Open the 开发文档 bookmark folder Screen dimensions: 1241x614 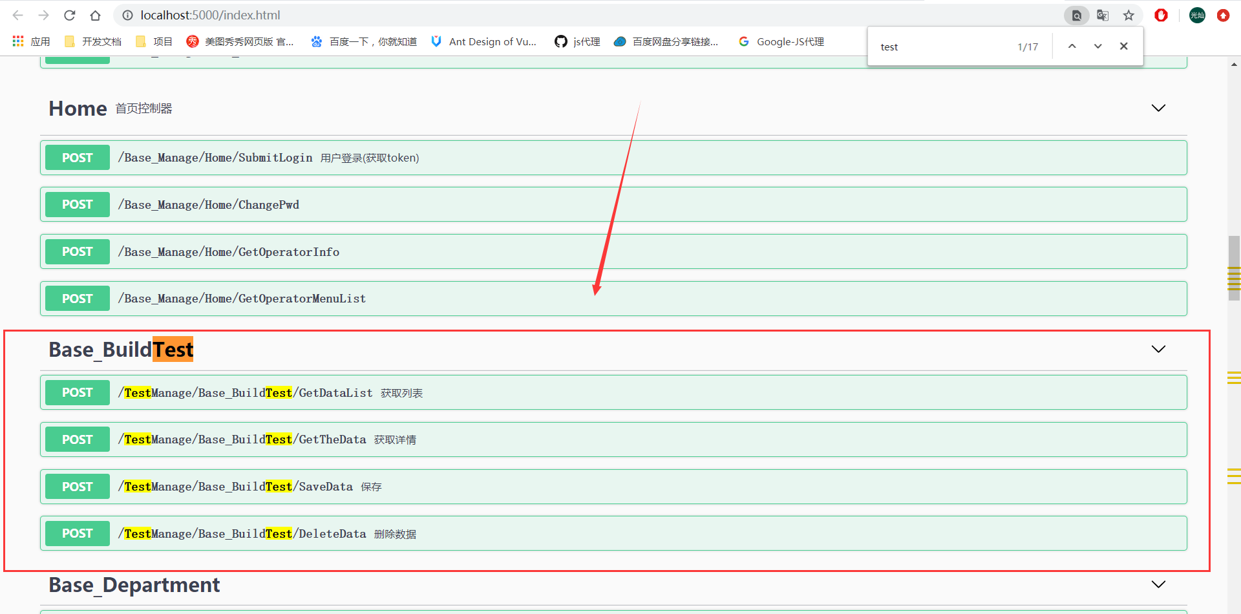point(92,41)
